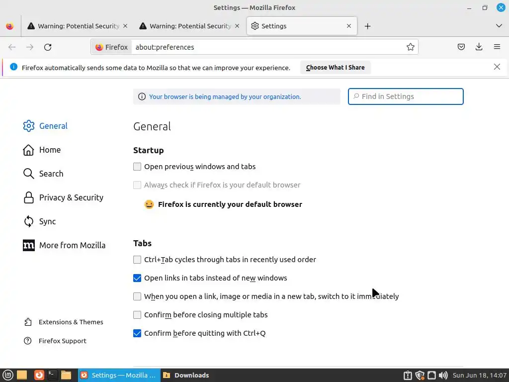509x382 pixels.
Task: Open the Files manager taskbar icon
Action: 66,375
